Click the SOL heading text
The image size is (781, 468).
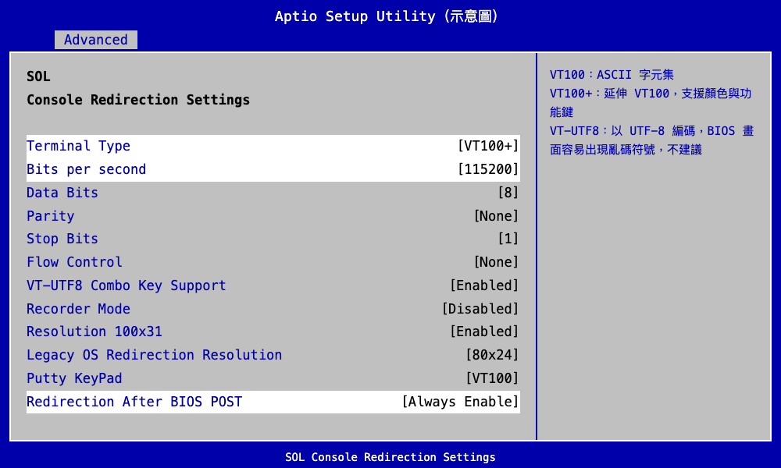(x=38, y=76)
